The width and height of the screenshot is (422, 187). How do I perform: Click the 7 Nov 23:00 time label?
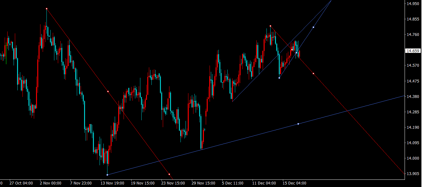(x=81, y=183)
